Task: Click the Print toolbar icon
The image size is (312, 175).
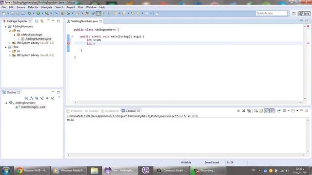Action: point(23,13)
